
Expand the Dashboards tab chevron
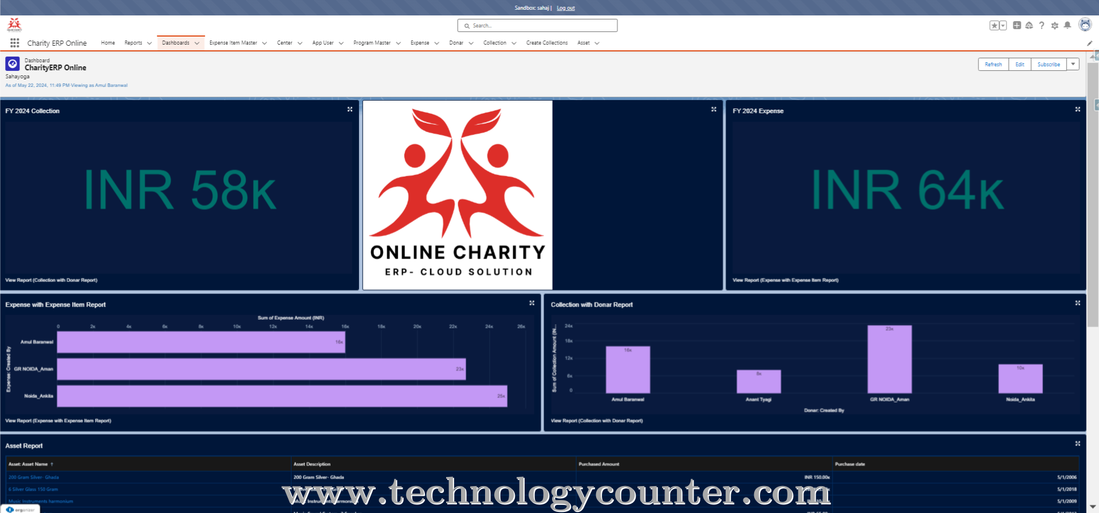pos(197,43)
